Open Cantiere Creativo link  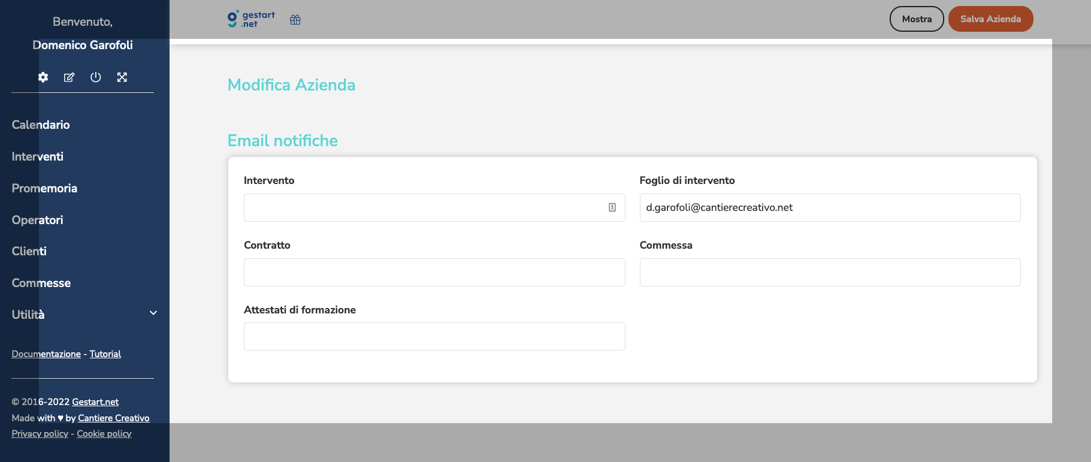pyautogui.click(x=114, y=418)
